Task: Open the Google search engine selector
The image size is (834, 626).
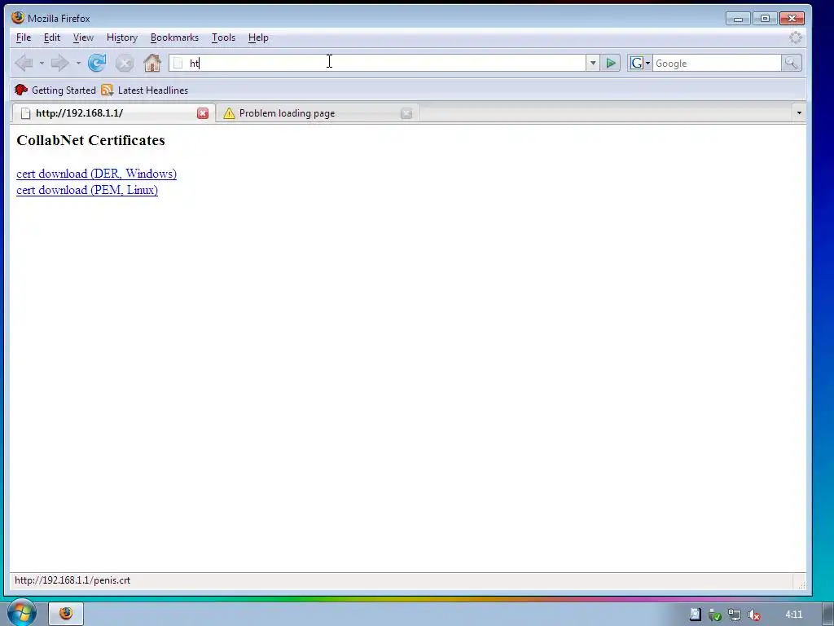Action: pyautogui.click(x=640, y=64)
